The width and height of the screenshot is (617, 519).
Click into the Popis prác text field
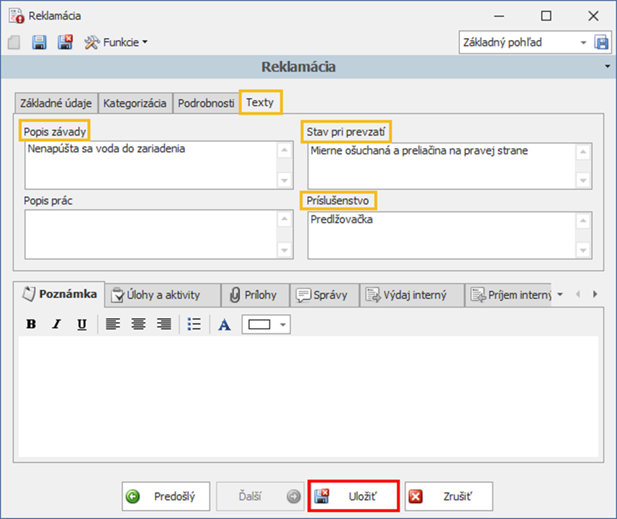click(x=151, y=234)
